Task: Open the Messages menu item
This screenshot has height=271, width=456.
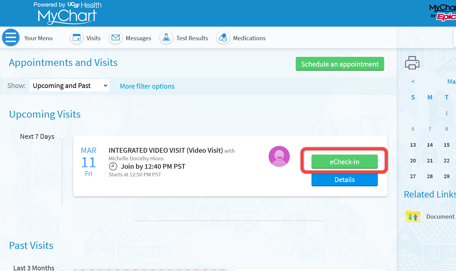Action: click(x=138, y=38)
